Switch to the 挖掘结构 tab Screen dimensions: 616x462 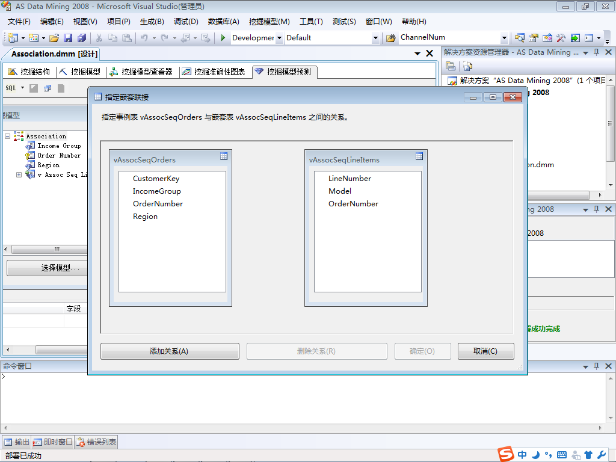tap(29, 72)
